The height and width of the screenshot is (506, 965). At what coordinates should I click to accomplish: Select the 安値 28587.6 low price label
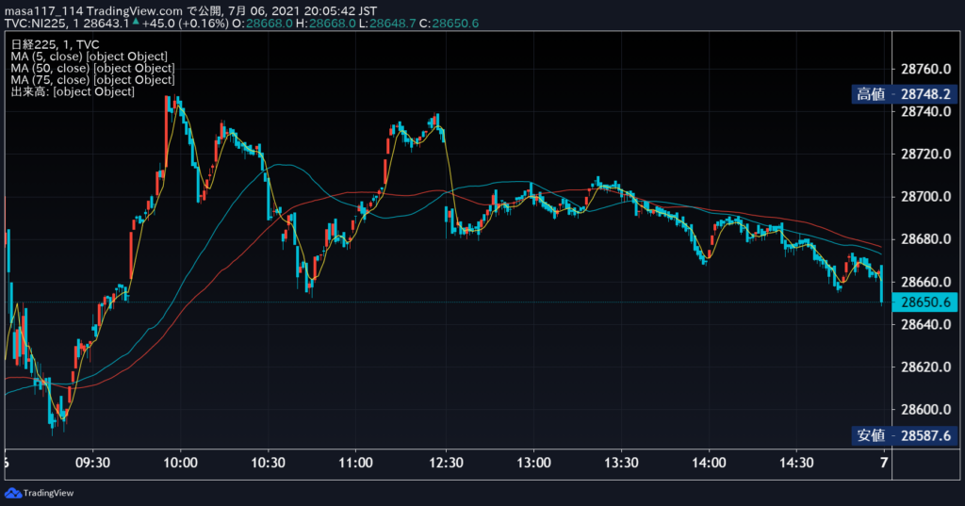(x=904, y=435)
